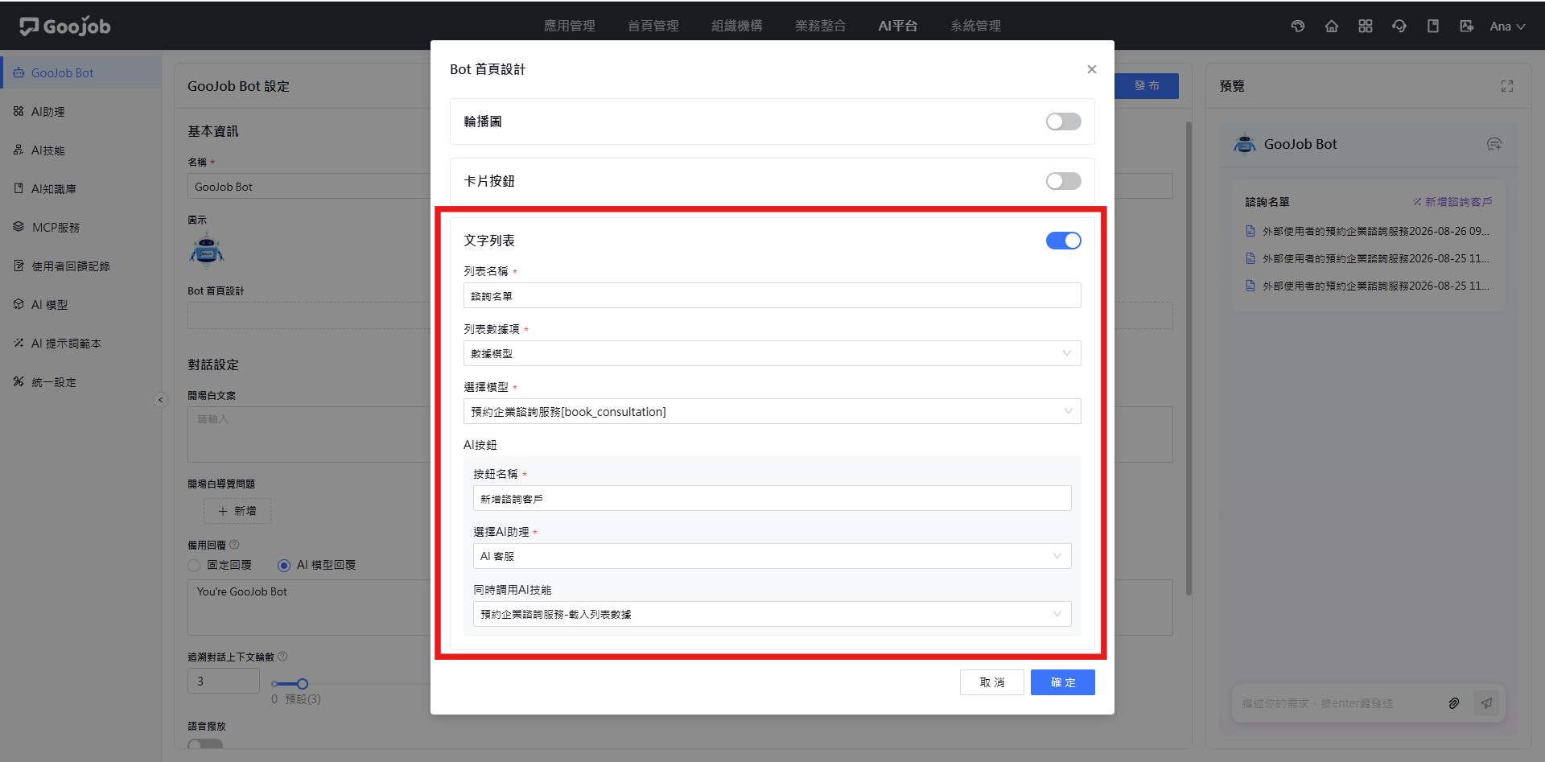Image resolution: width=1545 pixels, height=762 pixels.
Task: Open 業務整合 in top menu
Action: coord(821,26)
